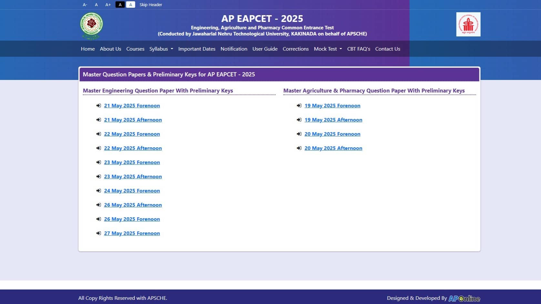Screen dimensions: 541x304
Task: Click the APOnline logo in the footer
Action: pos(464,298)
